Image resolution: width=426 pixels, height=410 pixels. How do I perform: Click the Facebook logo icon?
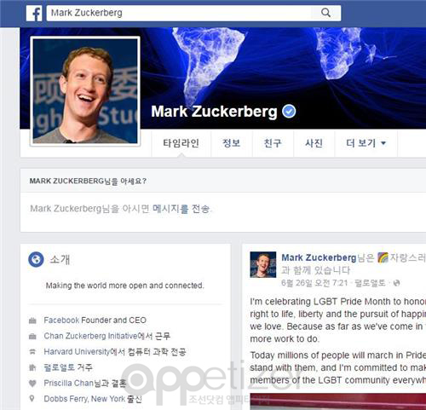pyautogui.click(x=34, y=13)
